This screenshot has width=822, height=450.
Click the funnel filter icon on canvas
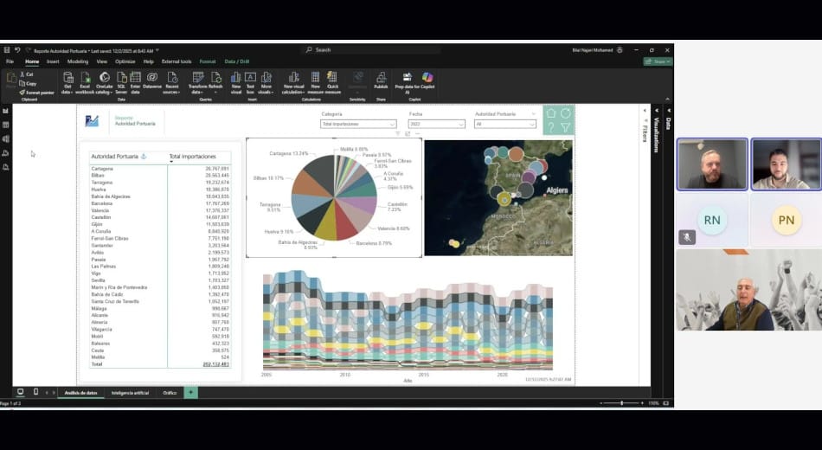(566, 127)
